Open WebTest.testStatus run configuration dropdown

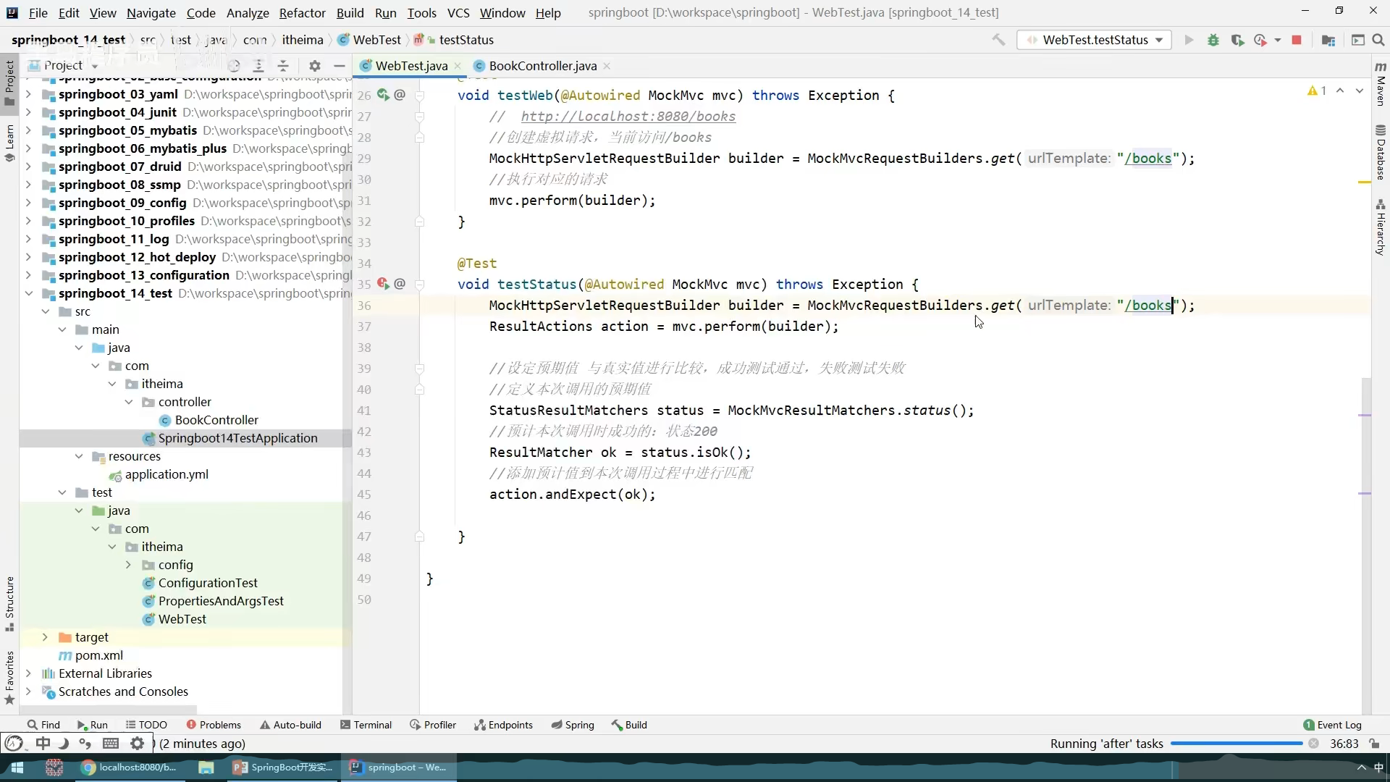click(1094, 40)
